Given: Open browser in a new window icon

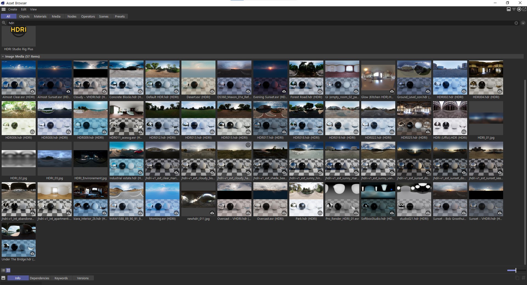Looking at the screenshot, I should pos(524,9).
